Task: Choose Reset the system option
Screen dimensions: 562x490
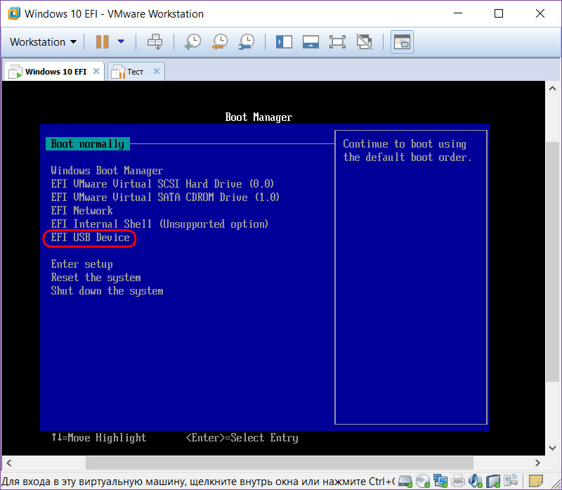Action: [96, 278]
